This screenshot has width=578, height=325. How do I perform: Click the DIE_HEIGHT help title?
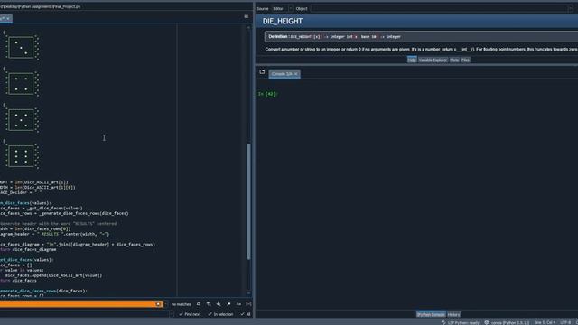click(x=283, y=22)
